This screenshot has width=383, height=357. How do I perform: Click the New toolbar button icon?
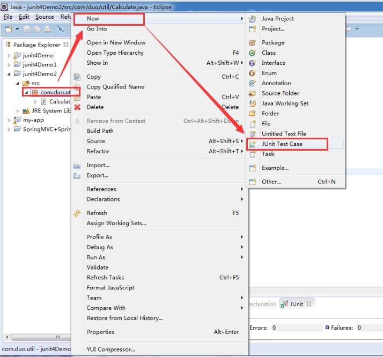9,29
